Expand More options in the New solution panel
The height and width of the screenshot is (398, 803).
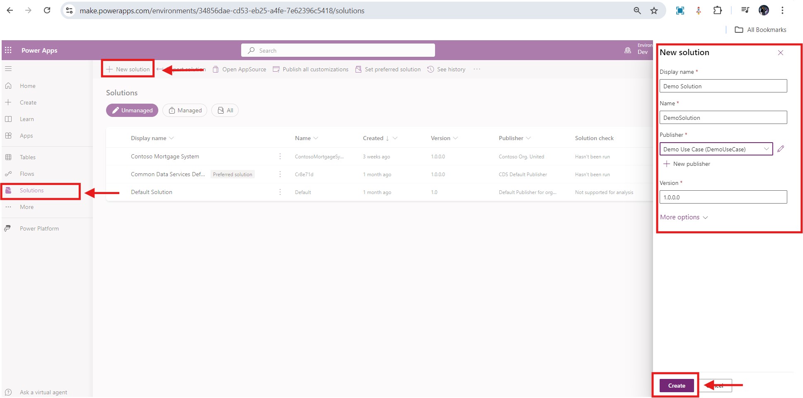[680, 217]
